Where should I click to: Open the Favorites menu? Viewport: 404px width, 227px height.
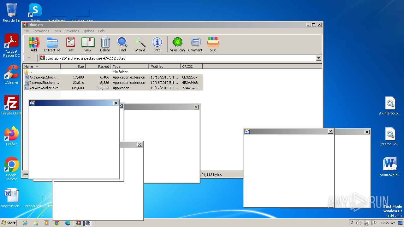click(x=72, y=31)
